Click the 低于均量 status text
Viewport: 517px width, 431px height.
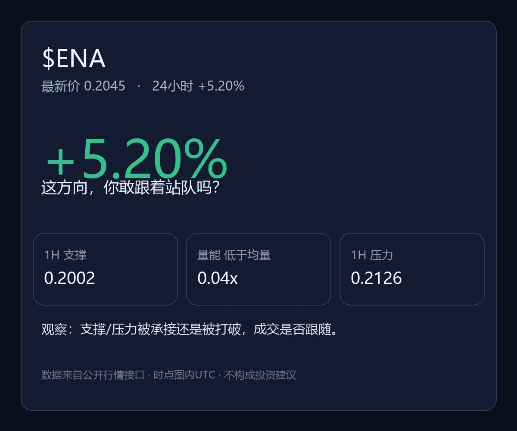247,255
